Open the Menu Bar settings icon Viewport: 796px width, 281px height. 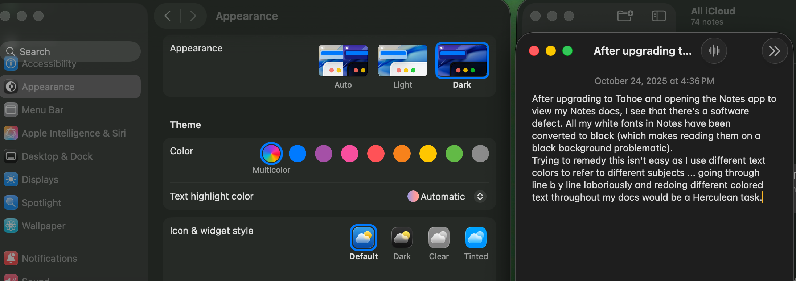click(x=11, y=110)
